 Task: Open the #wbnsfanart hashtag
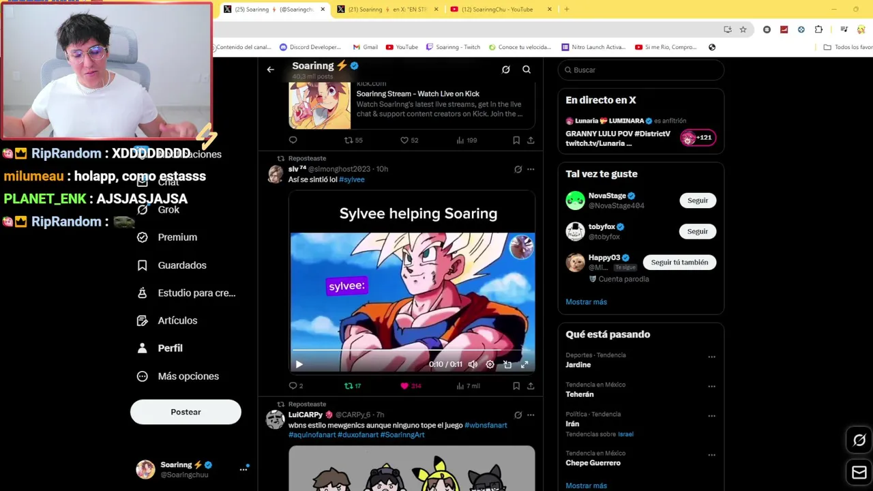tap(486, 426)
